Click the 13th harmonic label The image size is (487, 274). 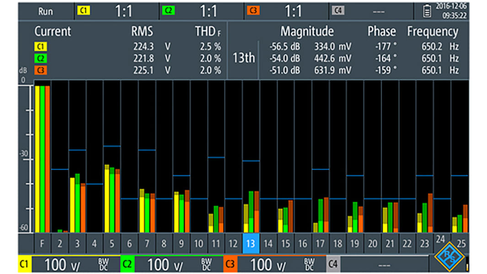(244, 58)
